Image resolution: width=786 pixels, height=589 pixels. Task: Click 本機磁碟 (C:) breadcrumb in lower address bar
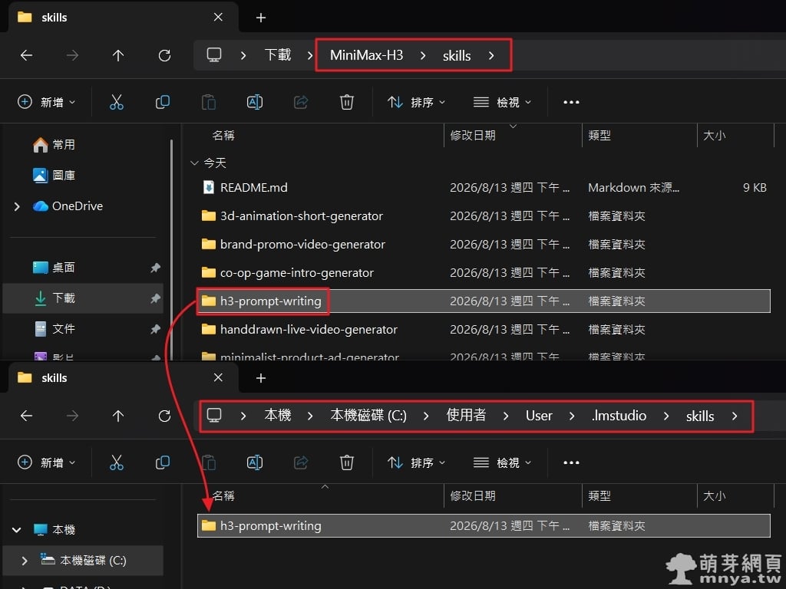[368, 415]
